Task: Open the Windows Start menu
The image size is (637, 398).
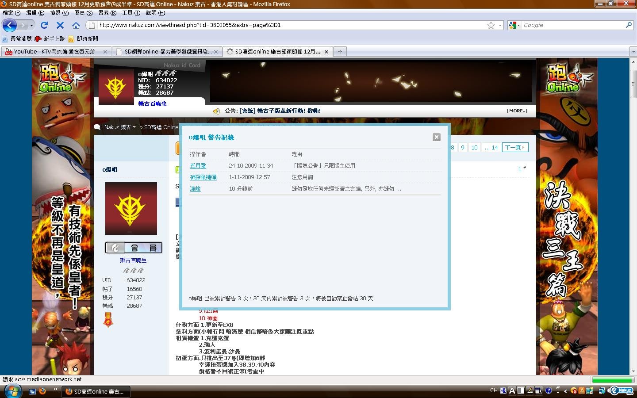Action: pyautogui.click(x=12, y=391)
